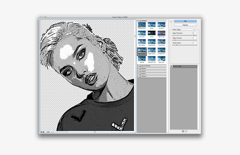
Task: Expand the Distort filter folder
Action: click(x=138, y=68)
